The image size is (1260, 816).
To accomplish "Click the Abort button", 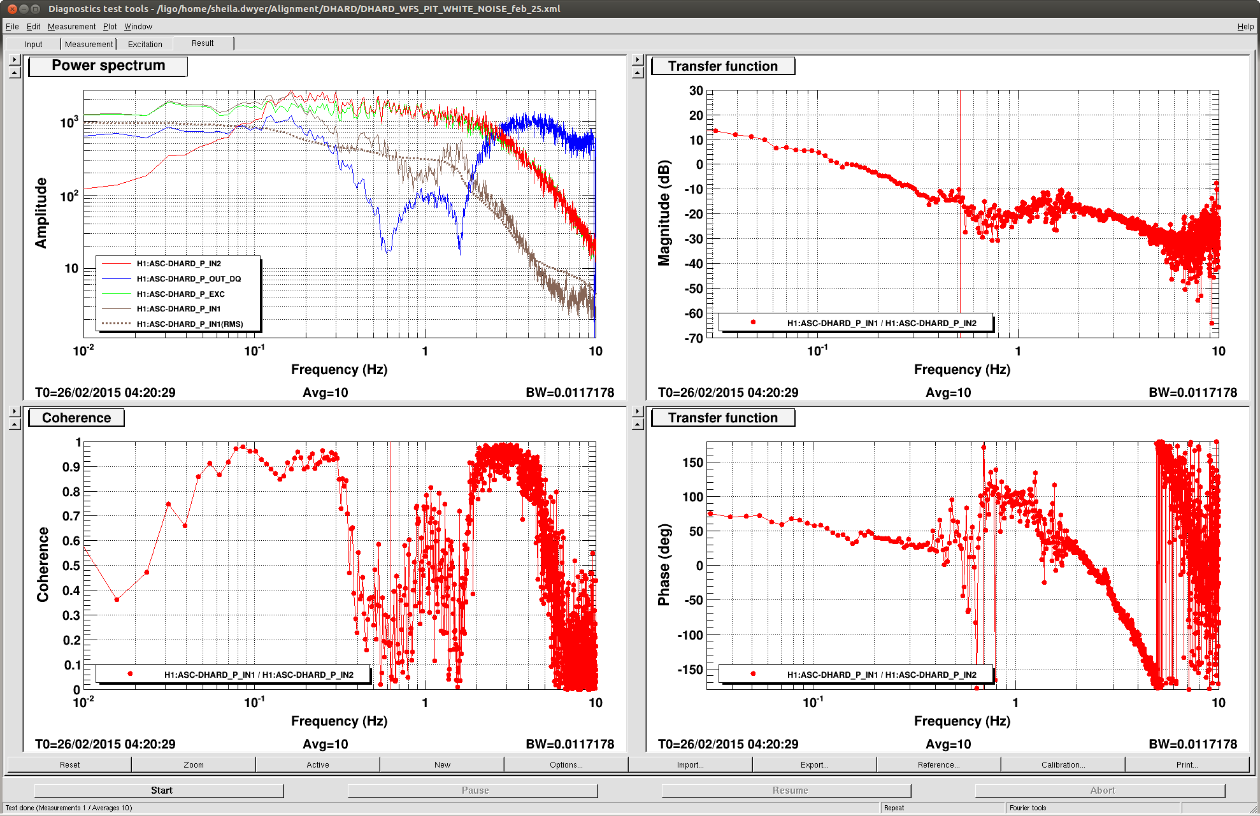I will point(1101,790).
